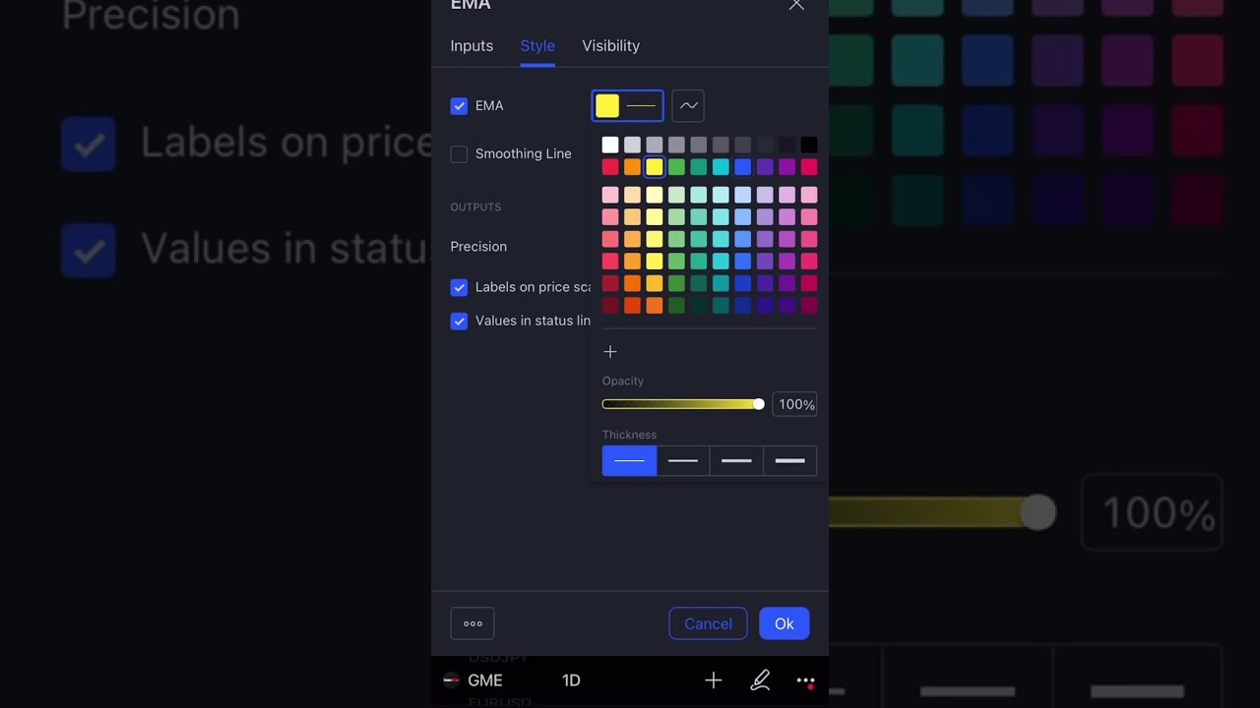Select the Style tab
The height and width of the screenshot is (708, 1260).
[x=537, y=46]
